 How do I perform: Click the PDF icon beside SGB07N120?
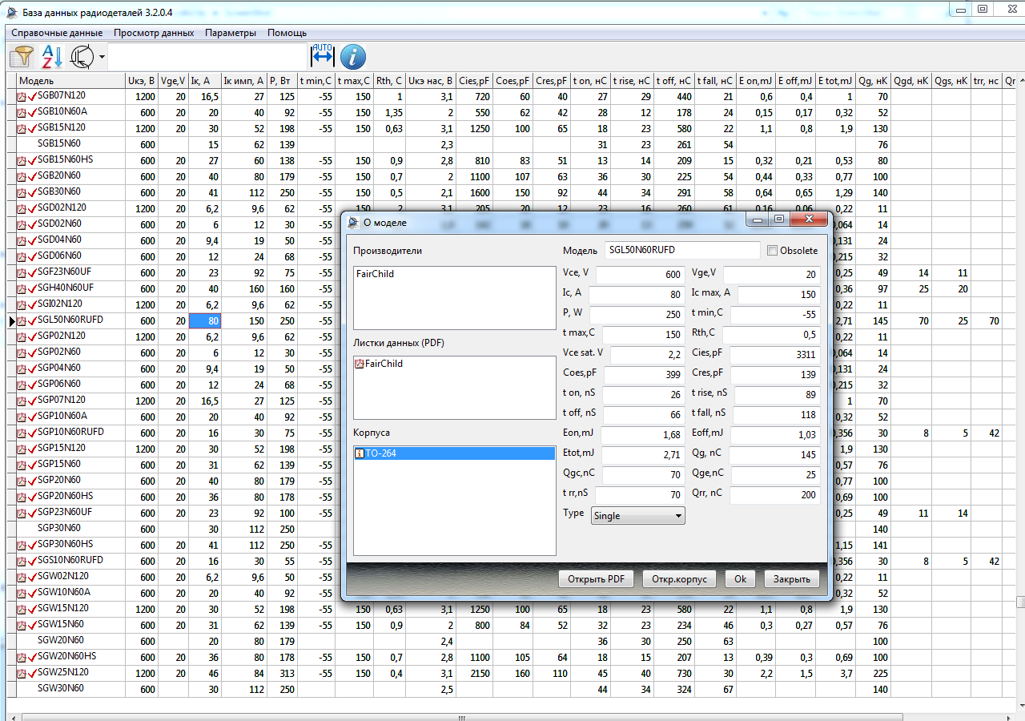[x=22, y=96]
